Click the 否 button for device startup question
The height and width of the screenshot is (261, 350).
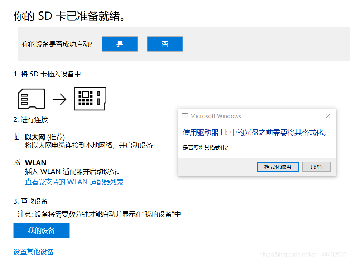[x=165, y=44]
